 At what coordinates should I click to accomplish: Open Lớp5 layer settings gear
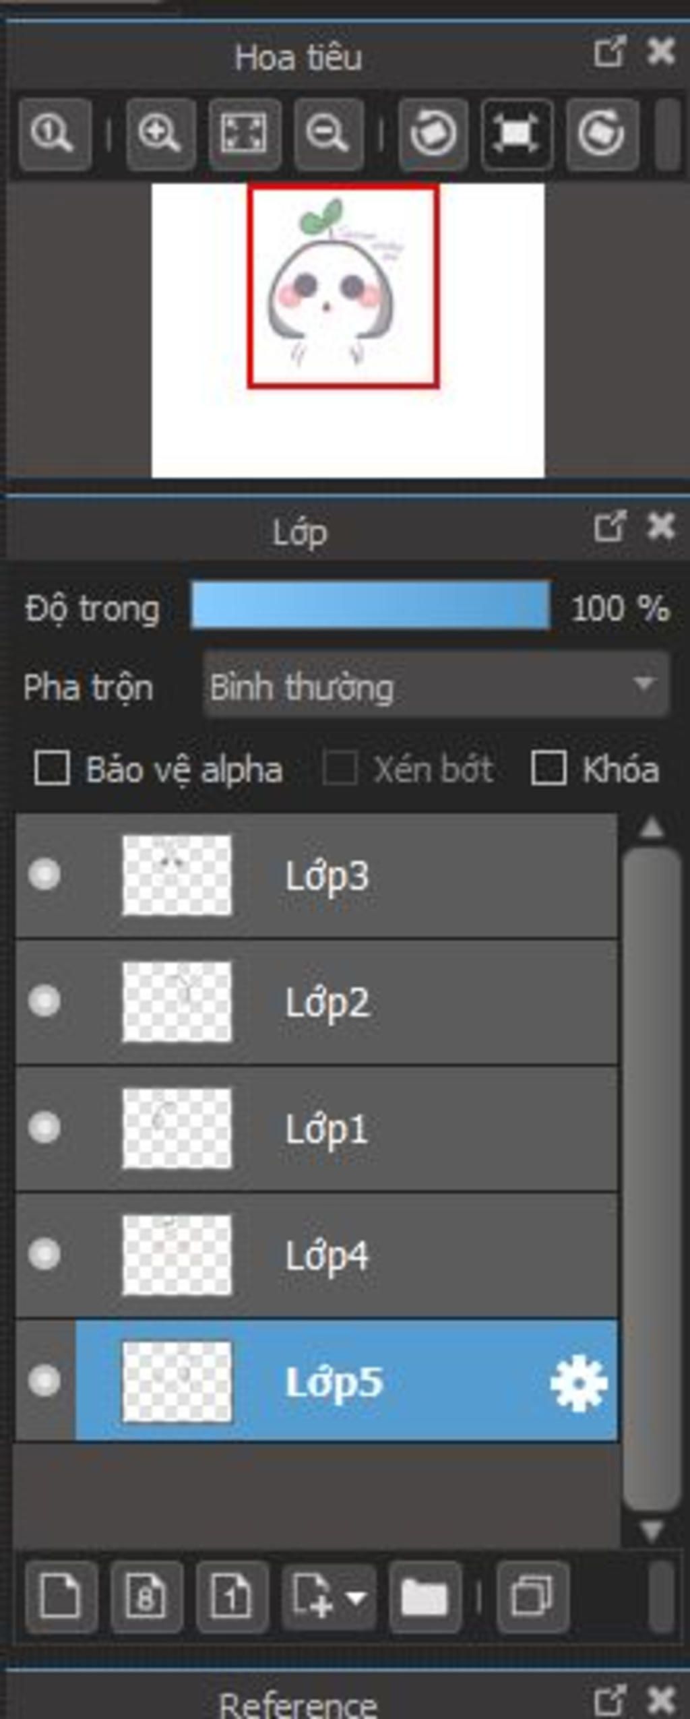[x=578, y=1383]
